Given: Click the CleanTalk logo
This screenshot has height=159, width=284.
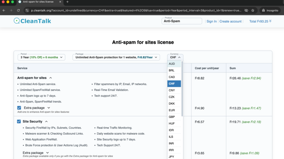Looking at the screenshot, I should pyautogui.click(x=32, y=21).
